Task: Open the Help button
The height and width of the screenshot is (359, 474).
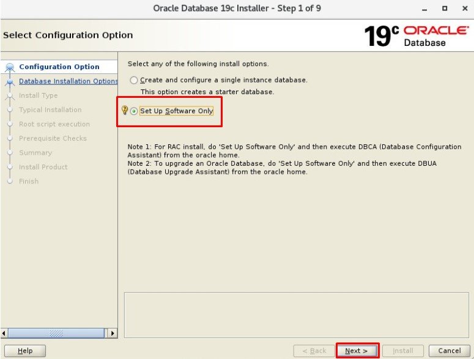Action: 25,351
